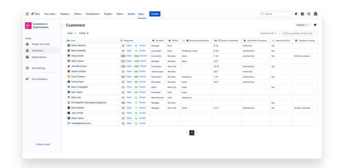
Task: Open the Help question mark icon
Action: [x=302, y=14]
